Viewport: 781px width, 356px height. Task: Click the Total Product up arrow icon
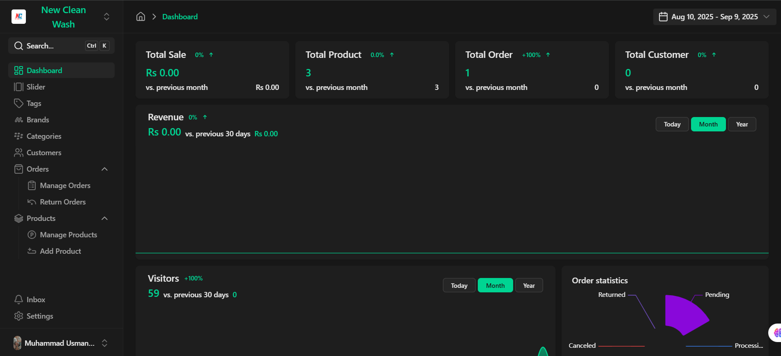click(x=392, y=55)
